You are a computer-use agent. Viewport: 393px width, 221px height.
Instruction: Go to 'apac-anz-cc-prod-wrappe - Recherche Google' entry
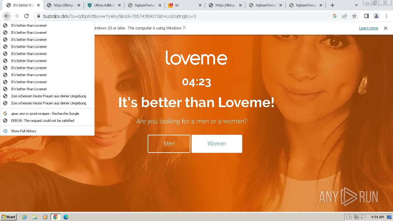click(x=47, y=114)
